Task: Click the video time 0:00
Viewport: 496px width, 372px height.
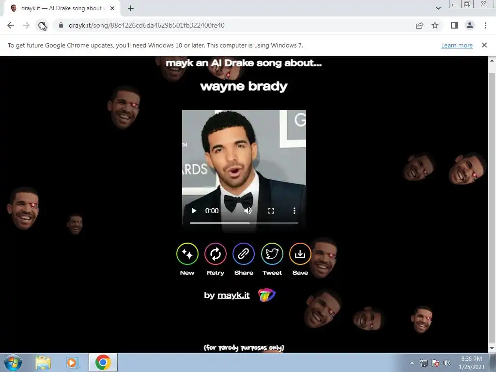Action: 212,211
